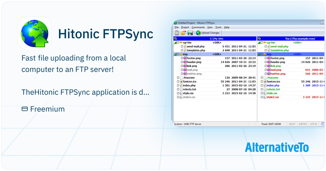Select remote file link.png
Viewport: 326px width, 171px height.
pyautogui.click(x=276, y=66)
